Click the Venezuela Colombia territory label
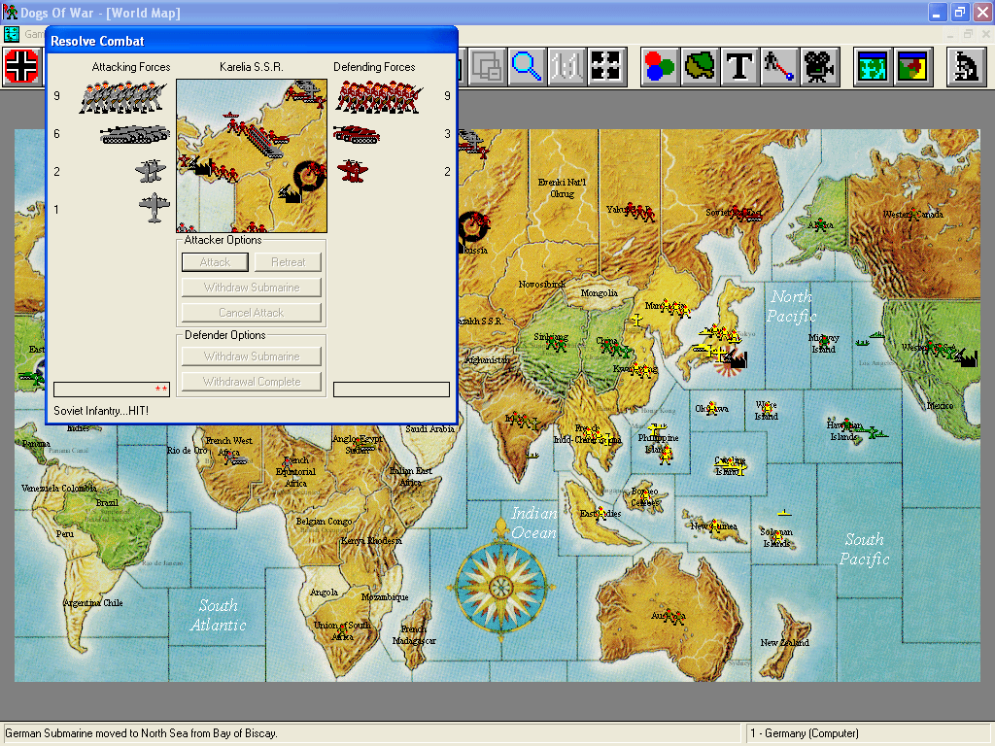This screenshot has height=746, width=995. coord(58,489)
